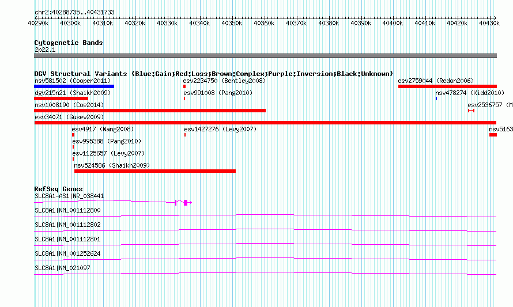Image resolution: width=513 pixels, height=307 pixels.
Task: Click the nsv524586 red loss bar
Action: (155, 171)
